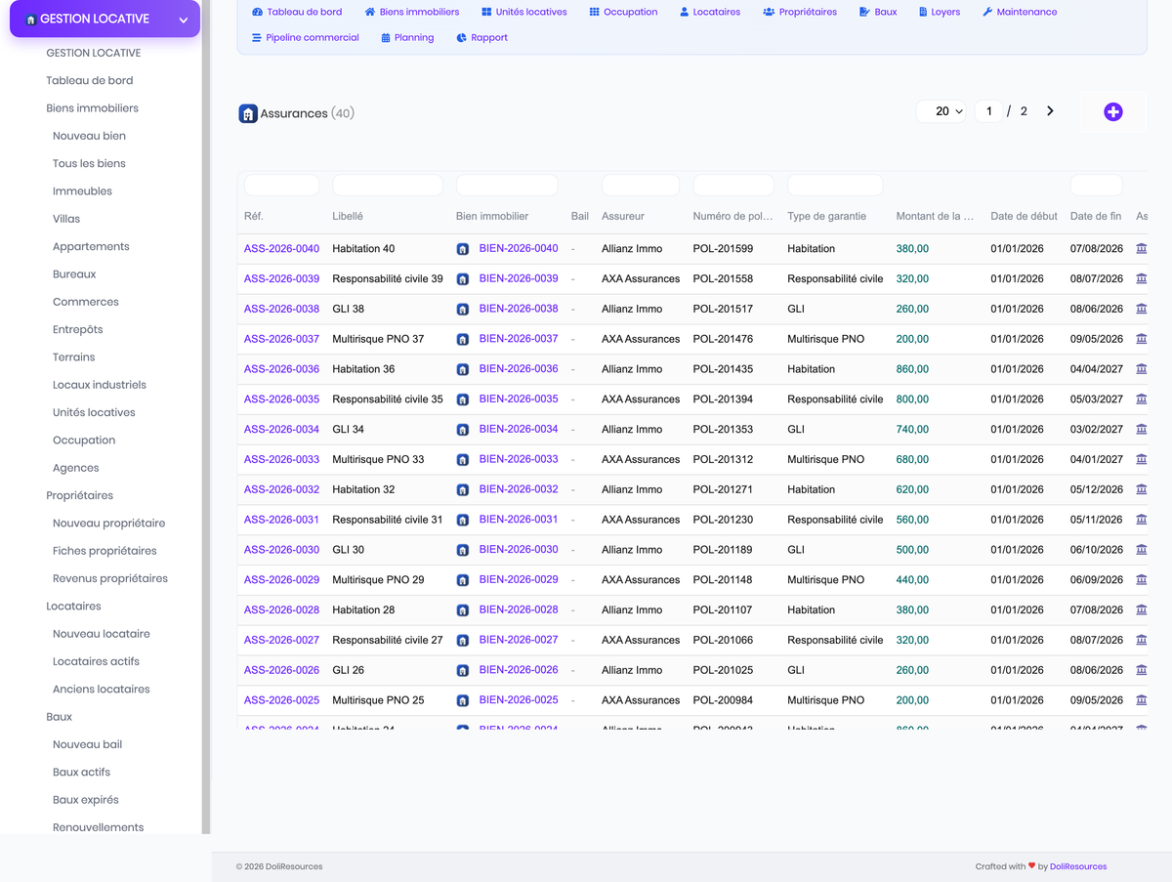Screen dimensions: 1172x882
Task: Click building icon beside BIEN-2026-0040
Action: (463, 249)
